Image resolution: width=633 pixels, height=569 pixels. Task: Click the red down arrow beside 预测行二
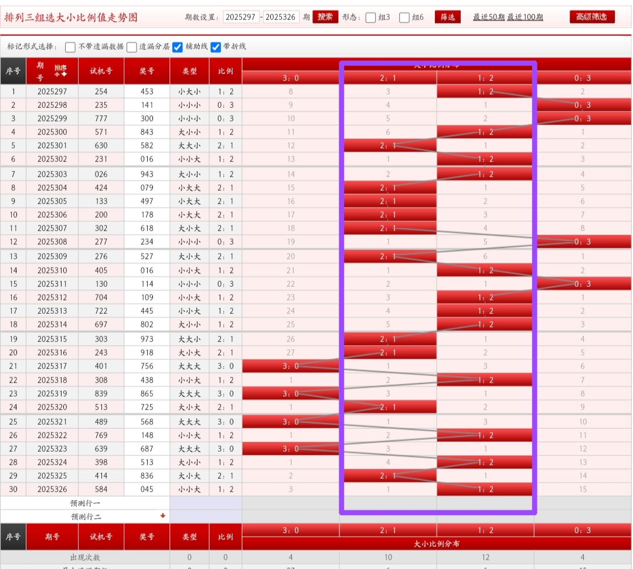(163, 516)
